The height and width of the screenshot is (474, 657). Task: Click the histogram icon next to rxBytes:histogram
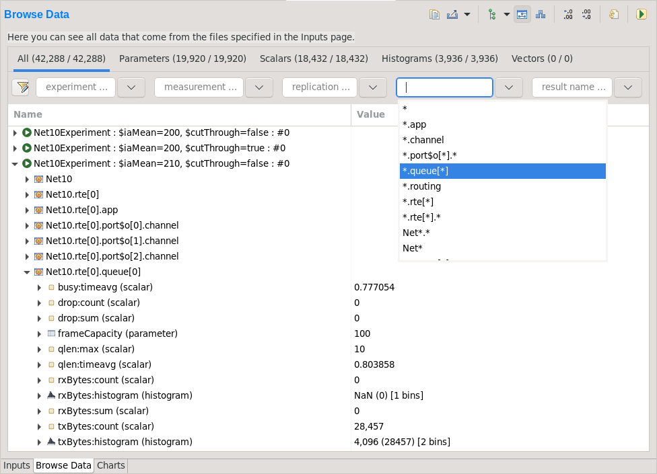coord(51,395)
